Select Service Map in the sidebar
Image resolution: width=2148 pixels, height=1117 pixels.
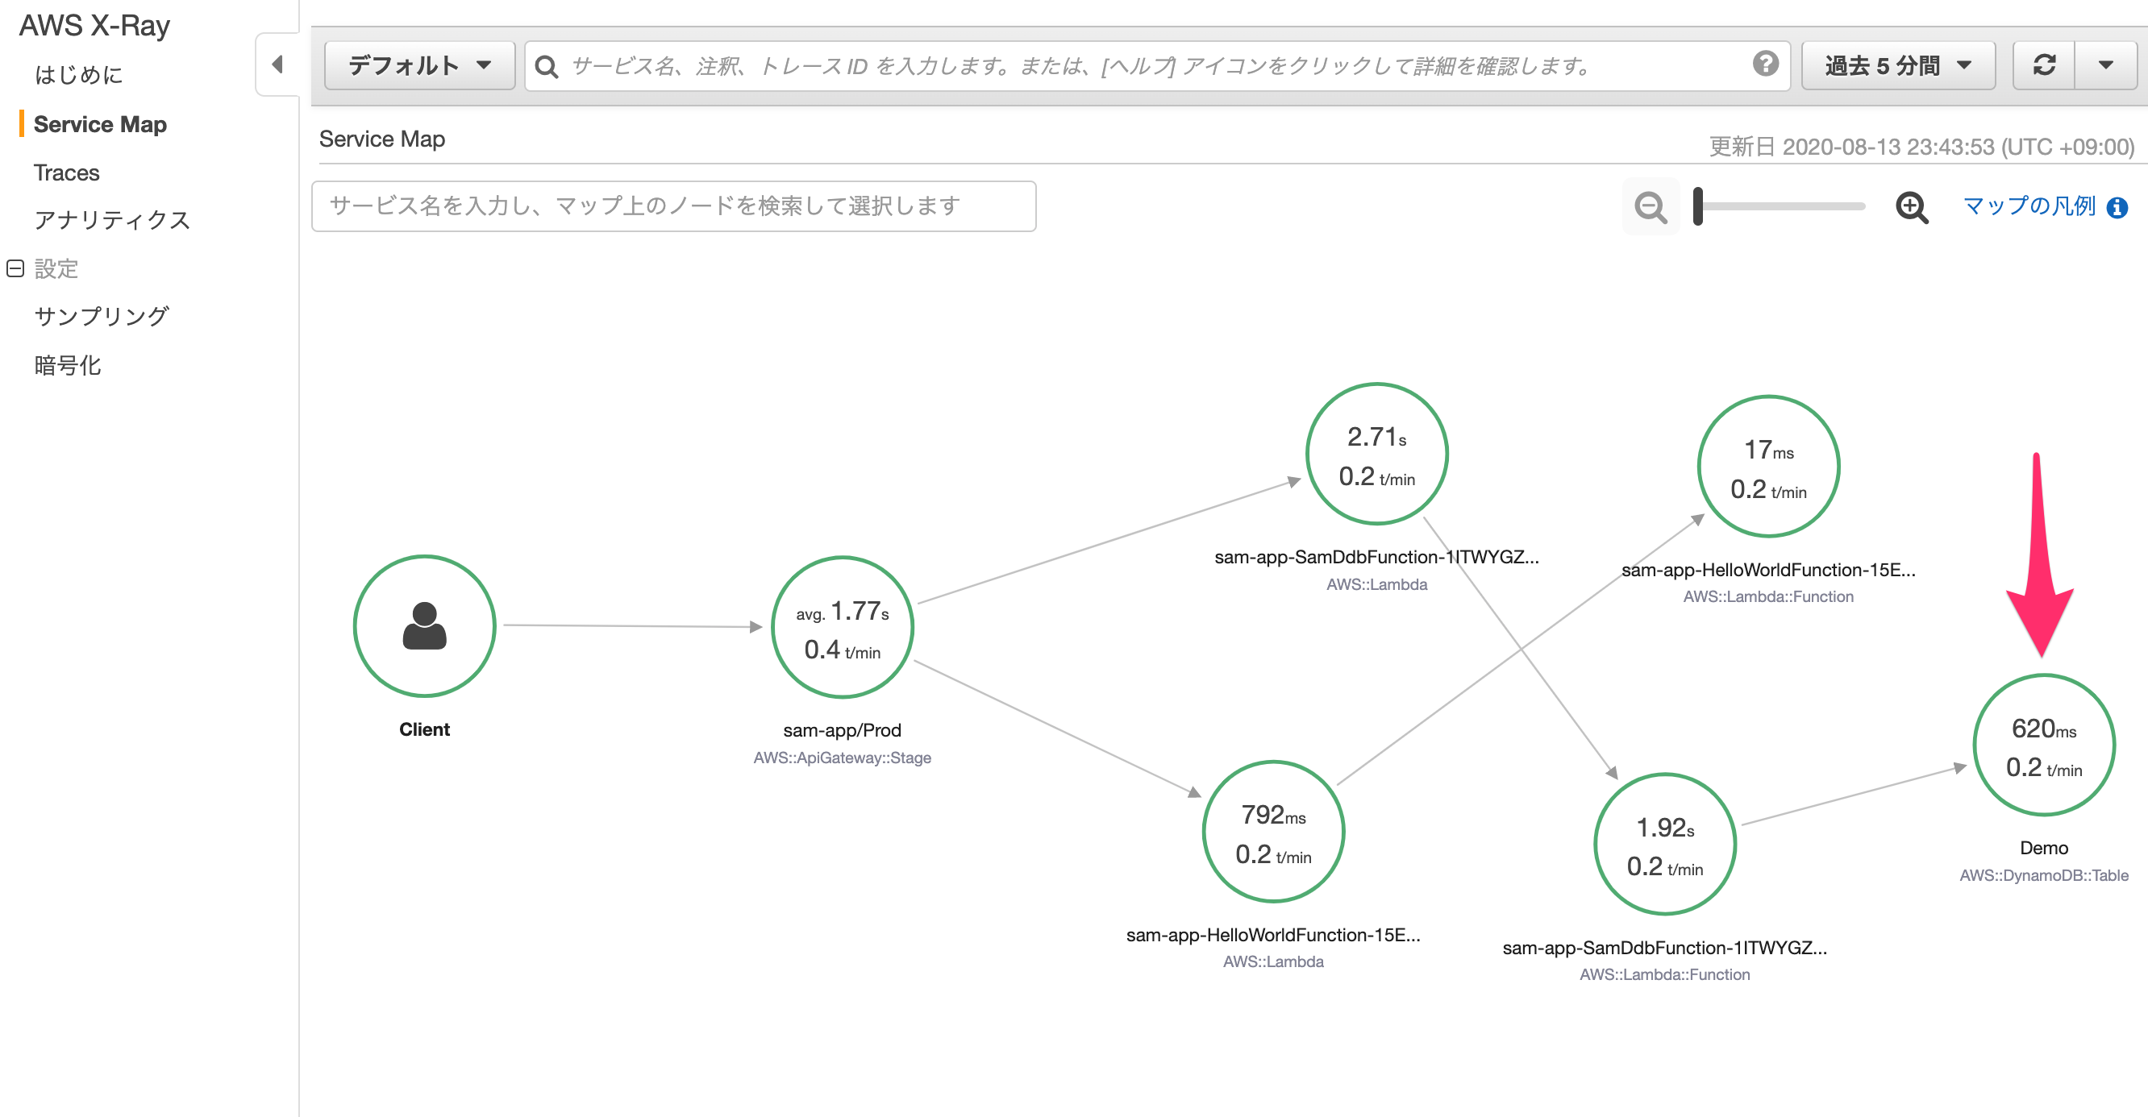click(x=100, y=124)
